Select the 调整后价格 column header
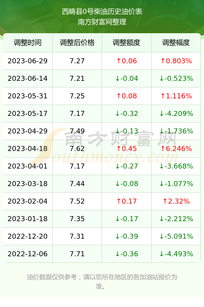Image resolution: width=204 pixels, height=307 pixels. [x=77, y=43]
